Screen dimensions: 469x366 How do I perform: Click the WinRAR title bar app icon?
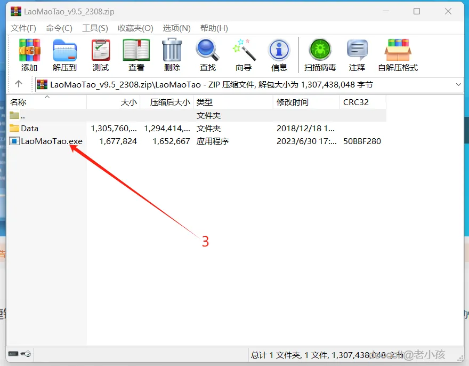(16, 11)
